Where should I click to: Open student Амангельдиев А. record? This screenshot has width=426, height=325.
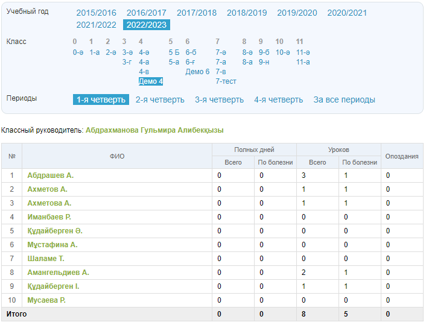pos(58,273)
